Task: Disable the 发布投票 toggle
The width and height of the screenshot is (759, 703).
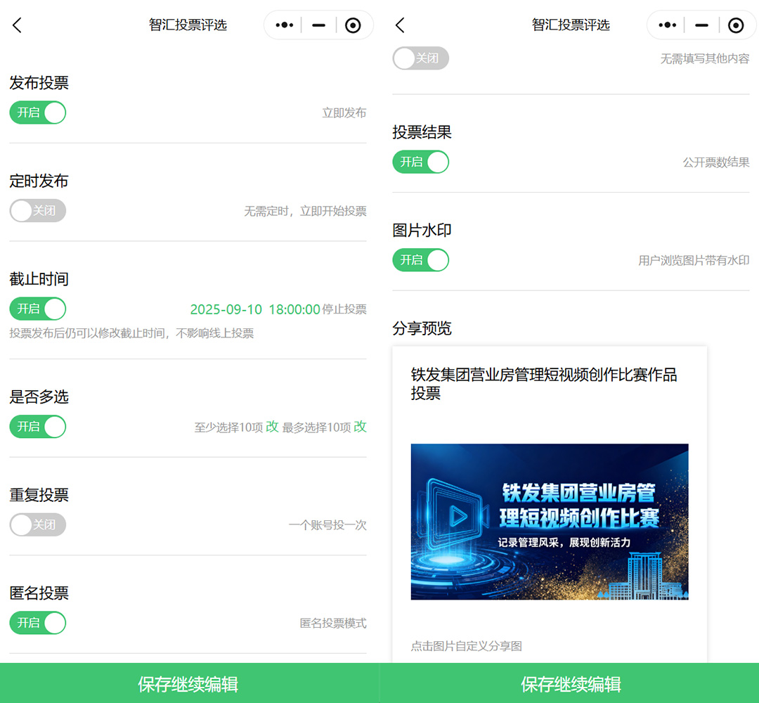Action: pos(38,112)
